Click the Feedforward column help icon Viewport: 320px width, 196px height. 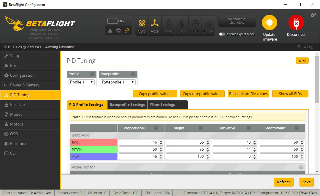297,128
